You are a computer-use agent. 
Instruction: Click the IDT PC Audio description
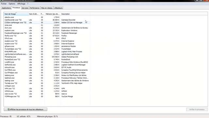pyautogui.click(x=66, y=68)
